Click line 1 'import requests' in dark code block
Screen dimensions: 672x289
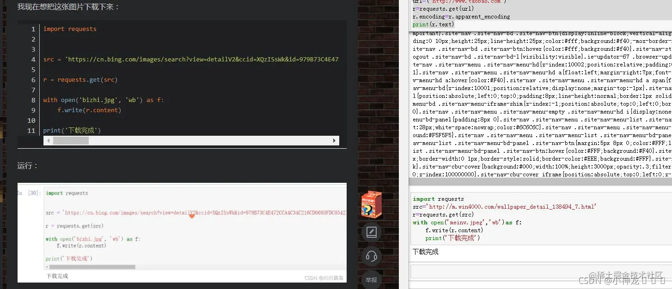click(70, 29)
